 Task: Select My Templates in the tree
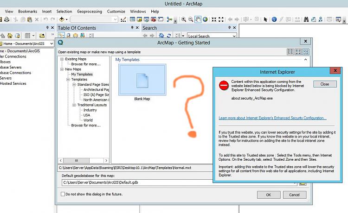click(x=82, y=75)
